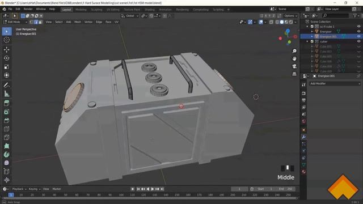Click the play animation button
Image resolution: width=363 pixels, height=204 pixels.
click(x=153, y=189)
